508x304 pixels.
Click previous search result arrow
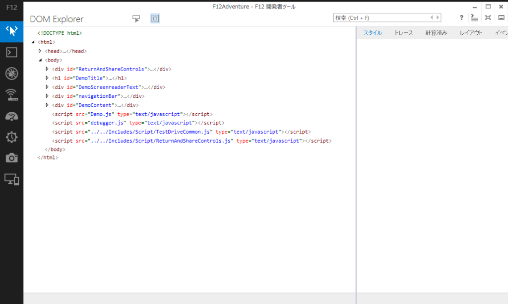432,17
